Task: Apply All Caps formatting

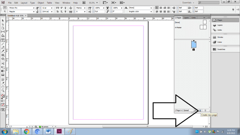Action: [x=57, y=8]
